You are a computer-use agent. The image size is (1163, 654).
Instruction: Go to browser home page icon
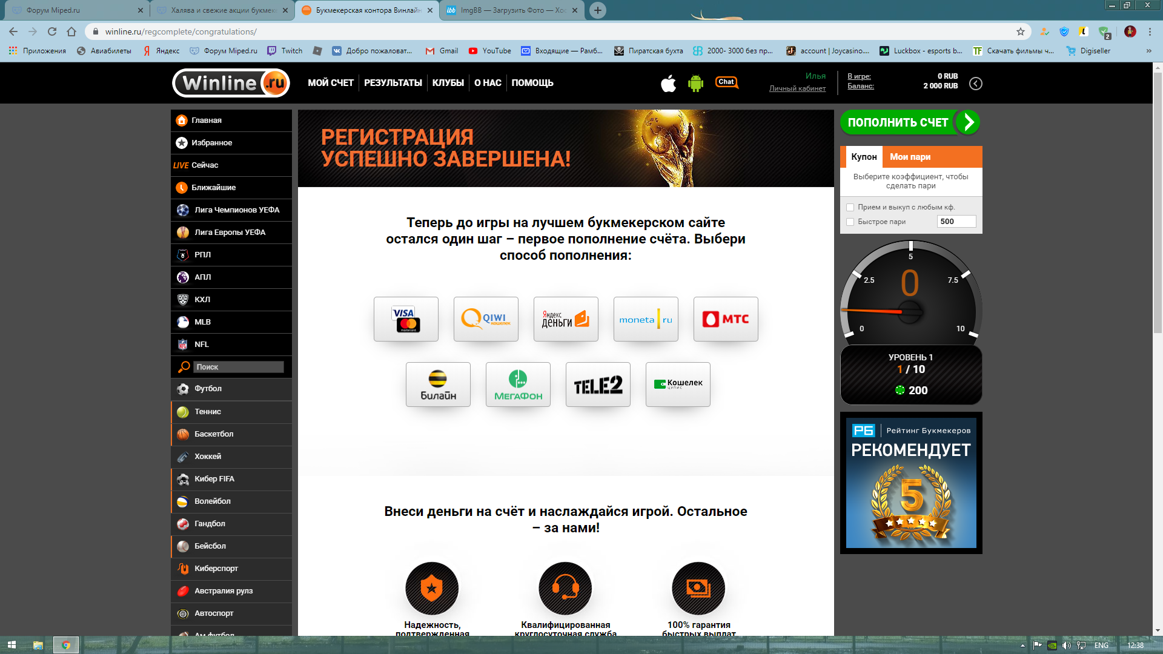coord(71,31)
